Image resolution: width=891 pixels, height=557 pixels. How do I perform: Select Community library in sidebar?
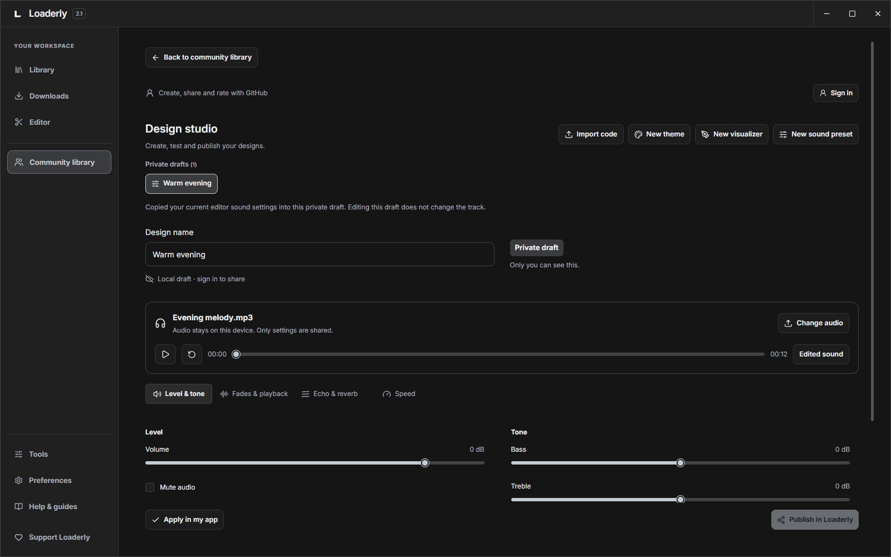[59, 162]
